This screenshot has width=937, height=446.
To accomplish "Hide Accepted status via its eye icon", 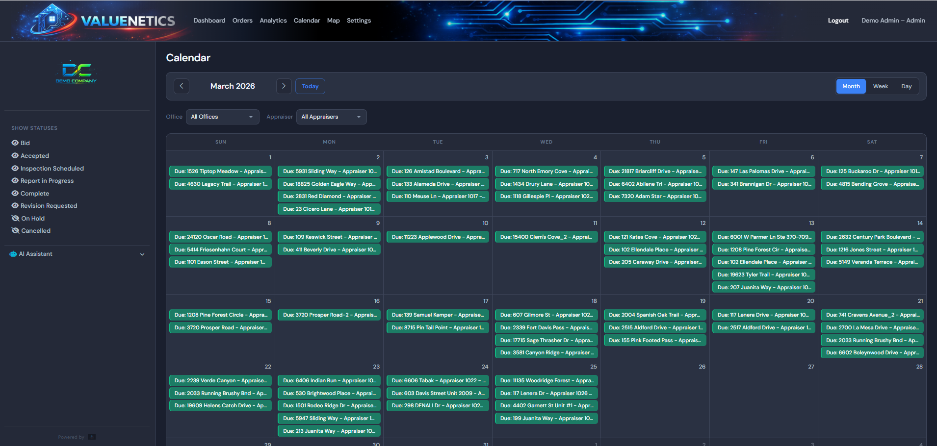I will (x=15, y=155).
